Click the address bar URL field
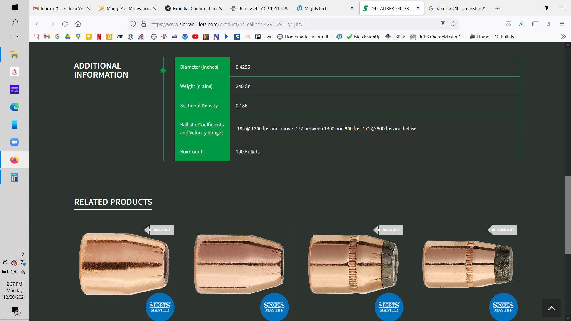The image size is (571, 321). click(293, 24)
